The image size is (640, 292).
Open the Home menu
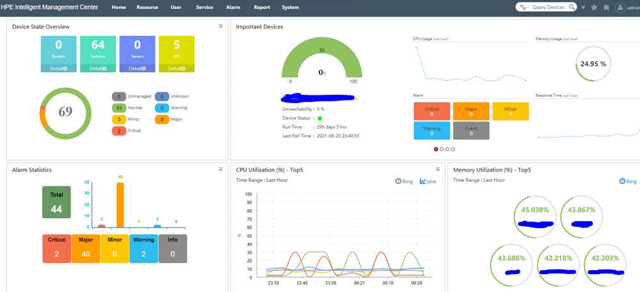118,7
